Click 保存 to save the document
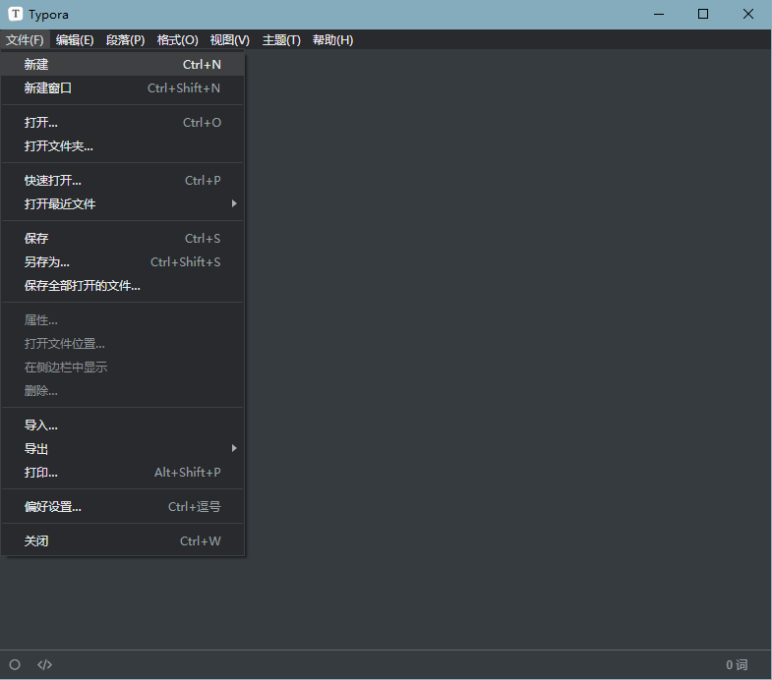Image resolution: width=772 pixels, height=680 pixels. tap(123, 239)
